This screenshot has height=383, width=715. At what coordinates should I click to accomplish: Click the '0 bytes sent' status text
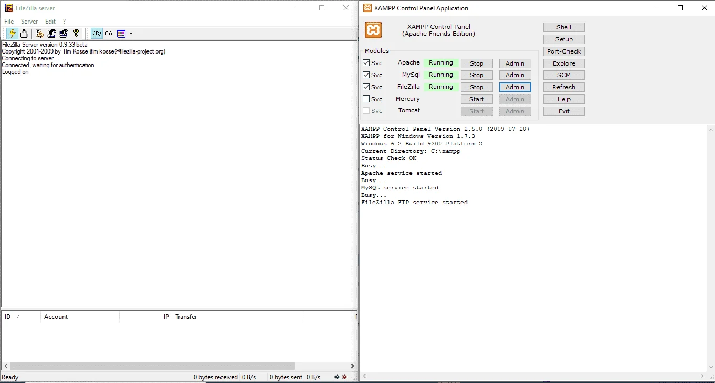pyautogui.click(x=286, y=377)
